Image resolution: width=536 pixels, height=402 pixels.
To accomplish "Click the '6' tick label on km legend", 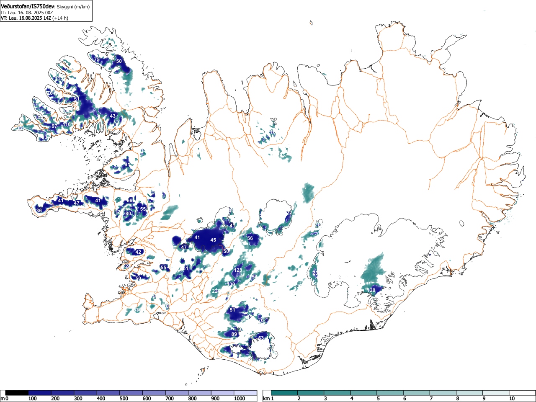I will point(405,399).
